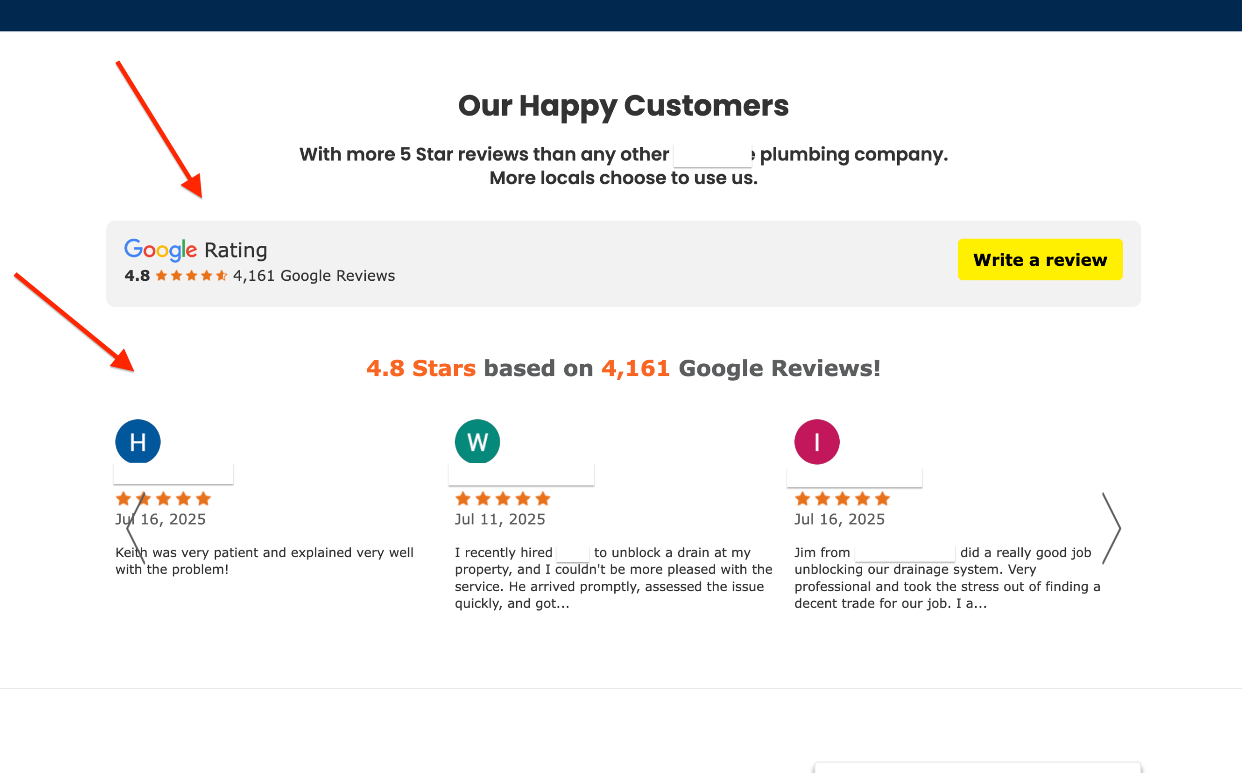This screenshot has height=773, width=1242.
Task: Click the blue H reviewer avatar
Action: click(x=138, y=441)
